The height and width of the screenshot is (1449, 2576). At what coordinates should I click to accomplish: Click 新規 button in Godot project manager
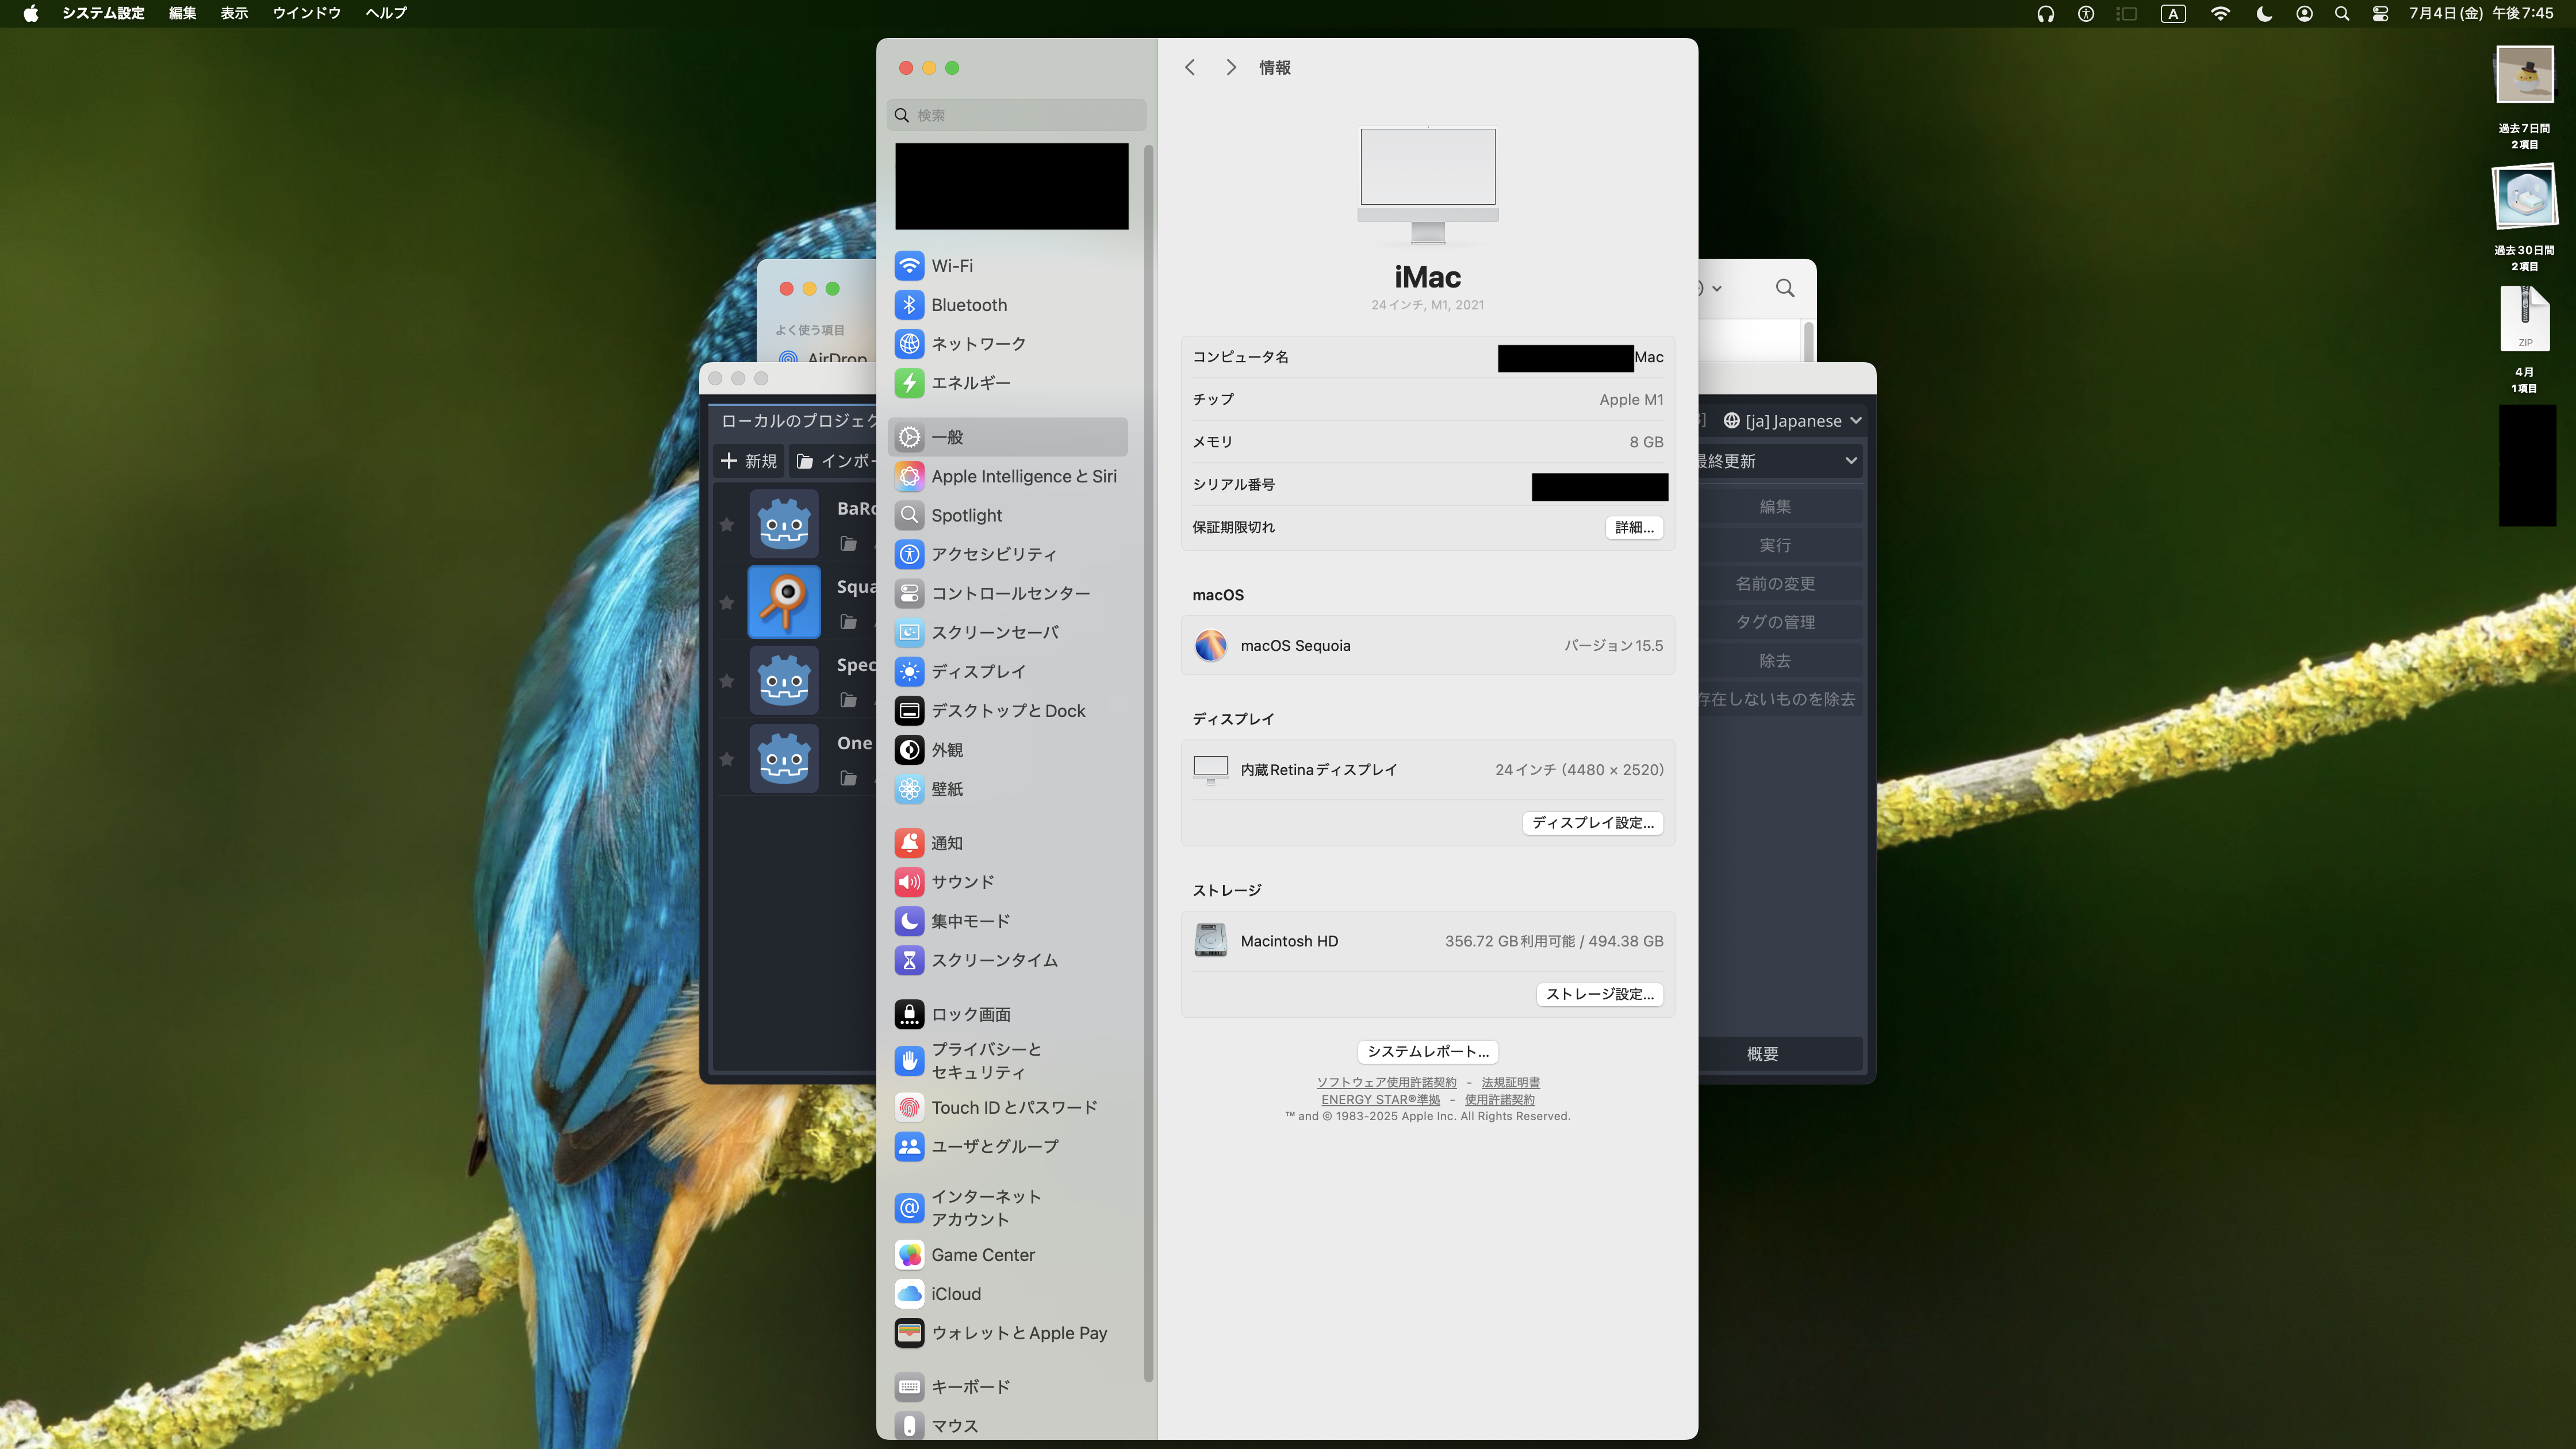[749, 461]
